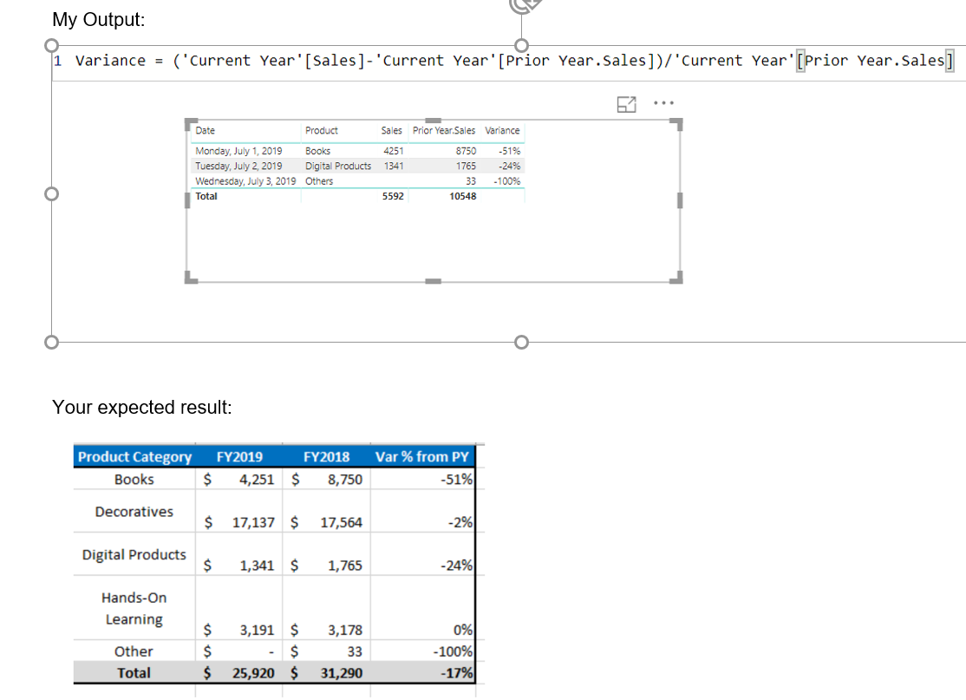Click the Variance column header

(502, 131)
